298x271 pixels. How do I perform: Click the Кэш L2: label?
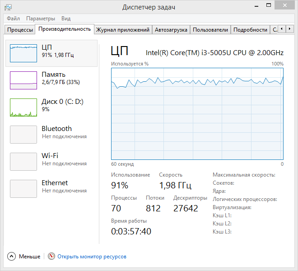222,224
